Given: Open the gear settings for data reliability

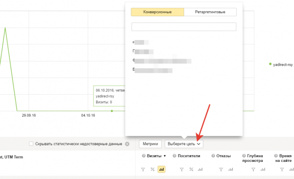Looking at the screenshot, I should [x=127, y=144].
